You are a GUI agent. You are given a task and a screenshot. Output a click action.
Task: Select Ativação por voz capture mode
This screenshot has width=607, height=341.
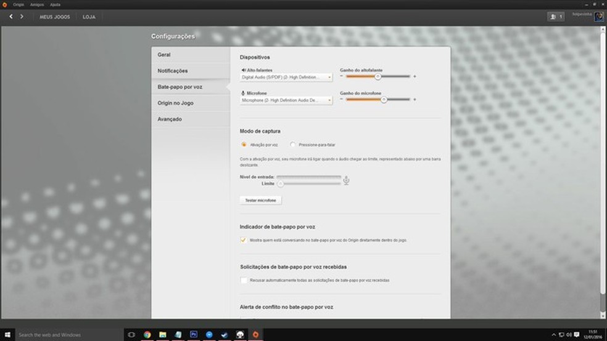point(244,145)
